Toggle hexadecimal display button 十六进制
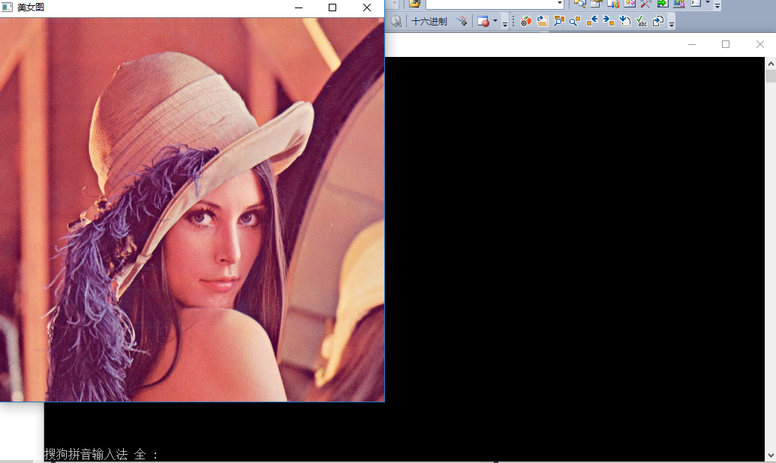The image size is (776, 463). click(429, 21)
